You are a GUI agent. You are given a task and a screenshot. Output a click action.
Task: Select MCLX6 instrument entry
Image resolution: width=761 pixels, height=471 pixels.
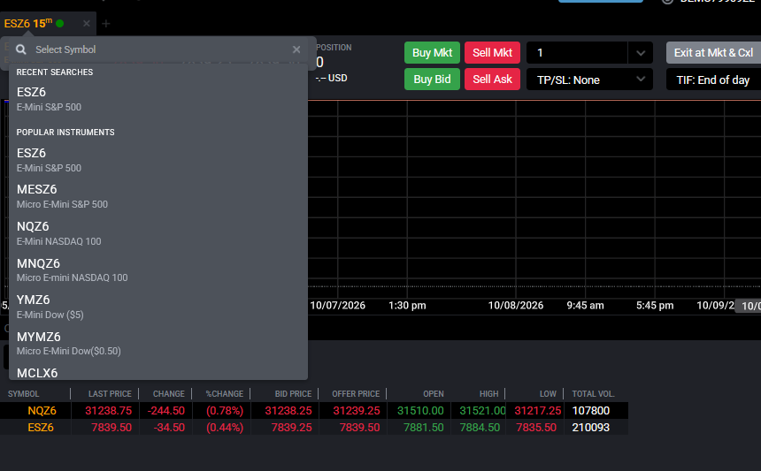[158, 372]
